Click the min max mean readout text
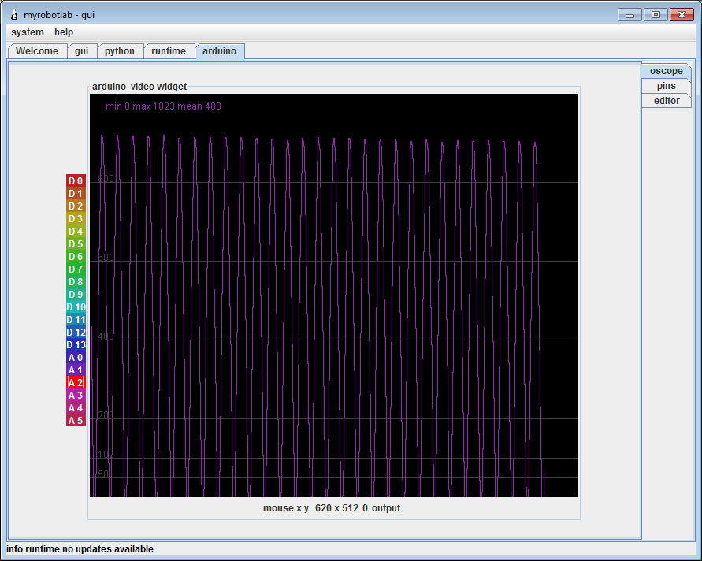This screenshot has width=702, height=561. coord(163,106)
